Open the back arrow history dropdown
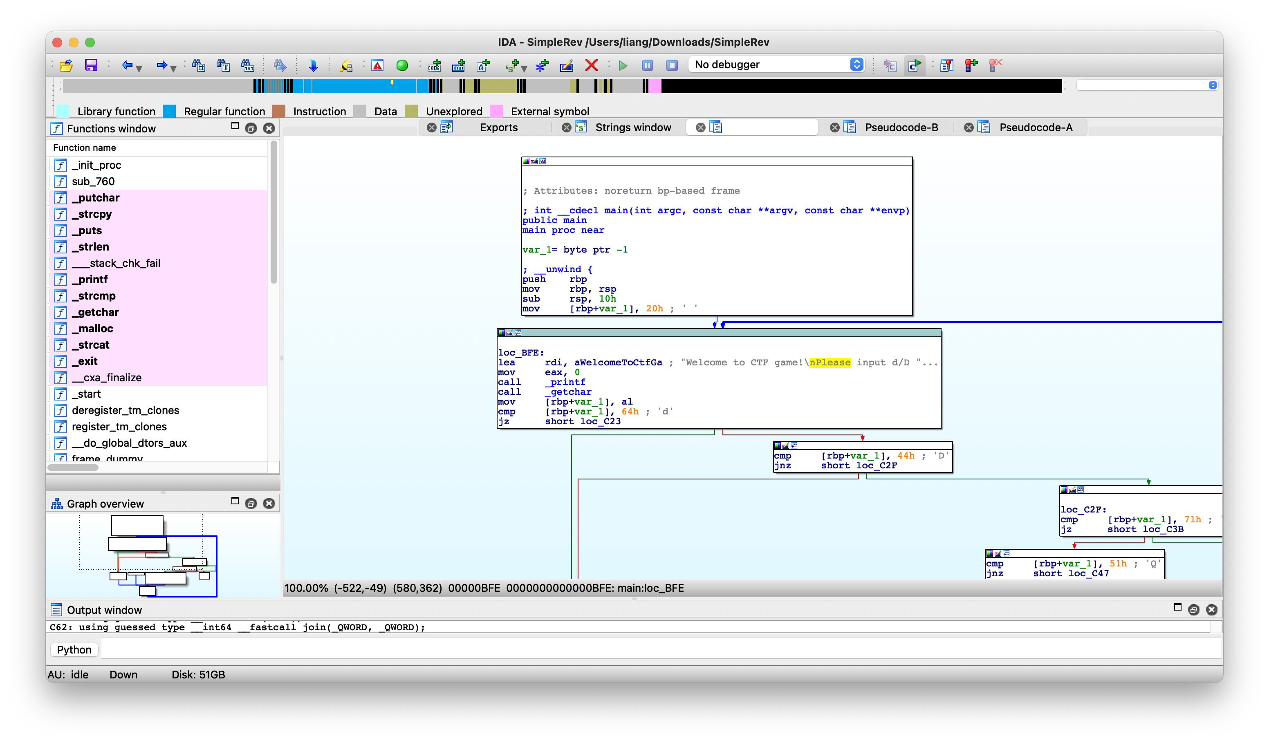The image size is (1269, 743). tap(139, 69)
